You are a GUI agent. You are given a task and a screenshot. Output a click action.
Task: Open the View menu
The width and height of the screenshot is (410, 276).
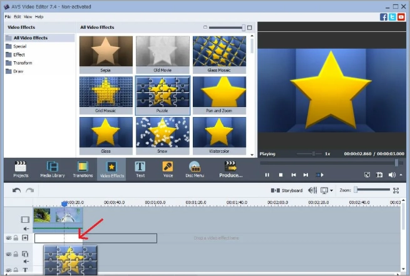point(28,17)
